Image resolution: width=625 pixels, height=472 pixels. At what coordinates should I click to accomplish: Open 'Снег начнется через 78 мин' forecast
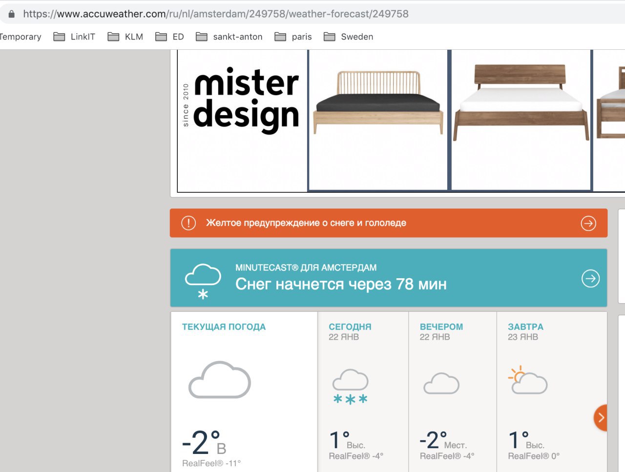[341, 284]
